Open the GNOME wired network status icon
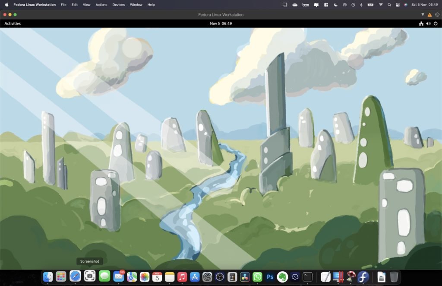 [x=421, y=24]
